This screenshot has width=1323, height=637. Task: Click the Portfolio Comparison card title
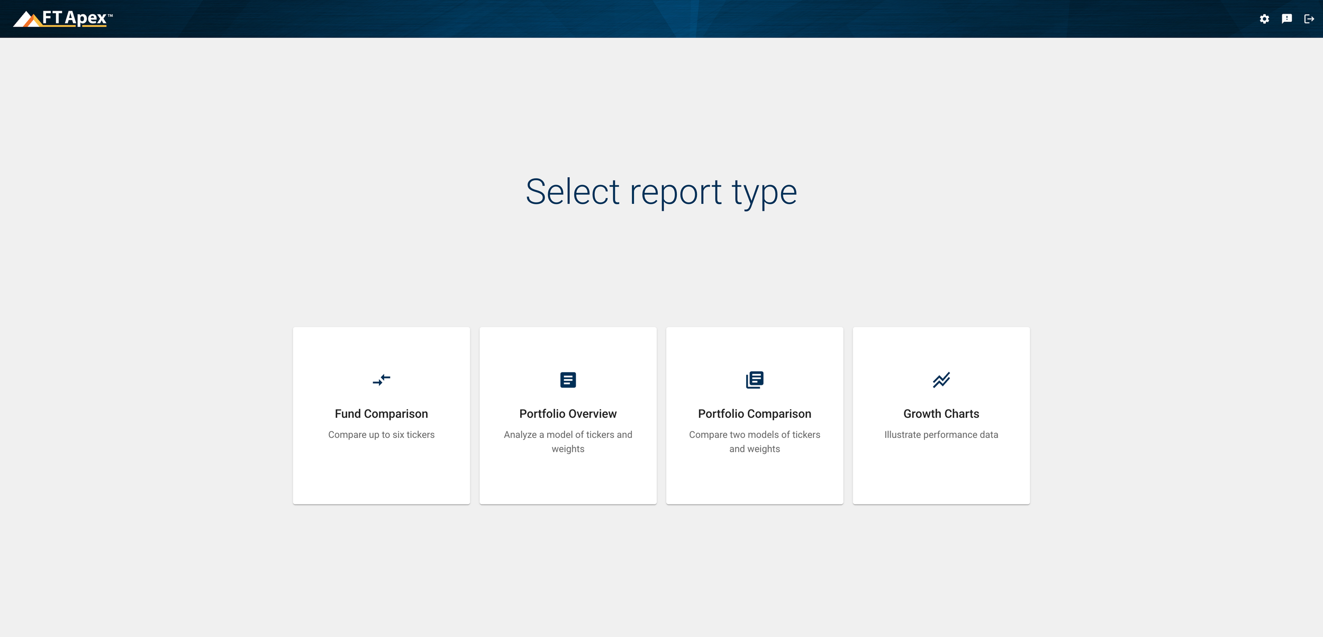coord(754,414)
